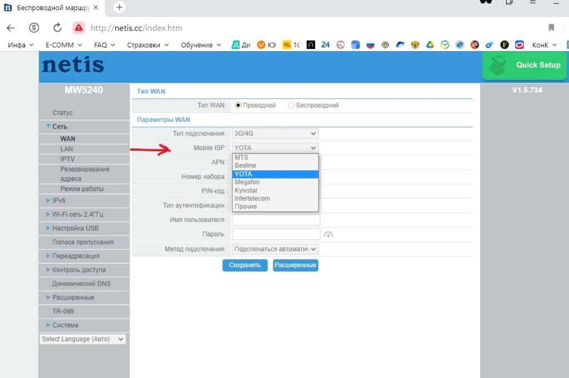Choose Megafon in the Mobile ISP list
The width and height of the screenshot is (569, 378).
pos(247,182)
